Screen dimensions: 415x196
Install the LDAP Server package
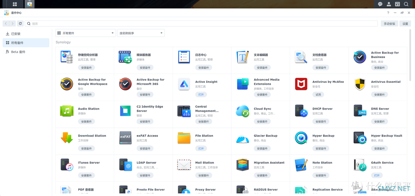click(x=145, y=175)
